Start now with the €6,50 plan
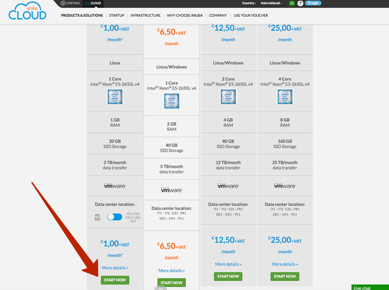Screen dimensions: 389x290 (x=171, y=283)
